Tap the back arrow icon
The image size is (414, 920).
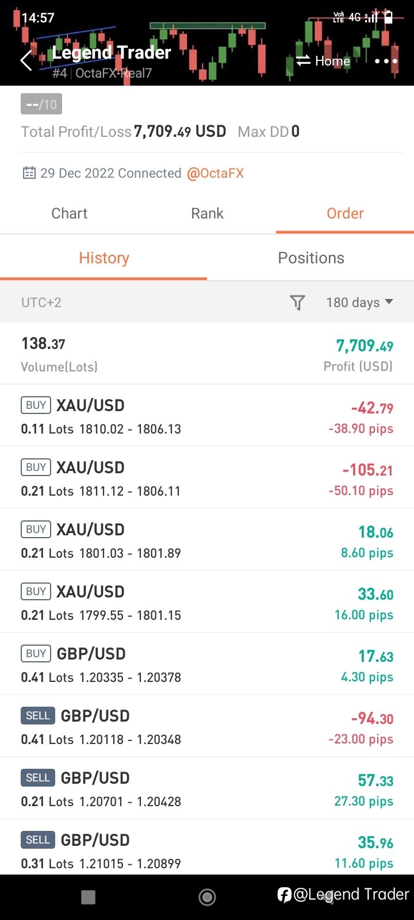point(26,60)
